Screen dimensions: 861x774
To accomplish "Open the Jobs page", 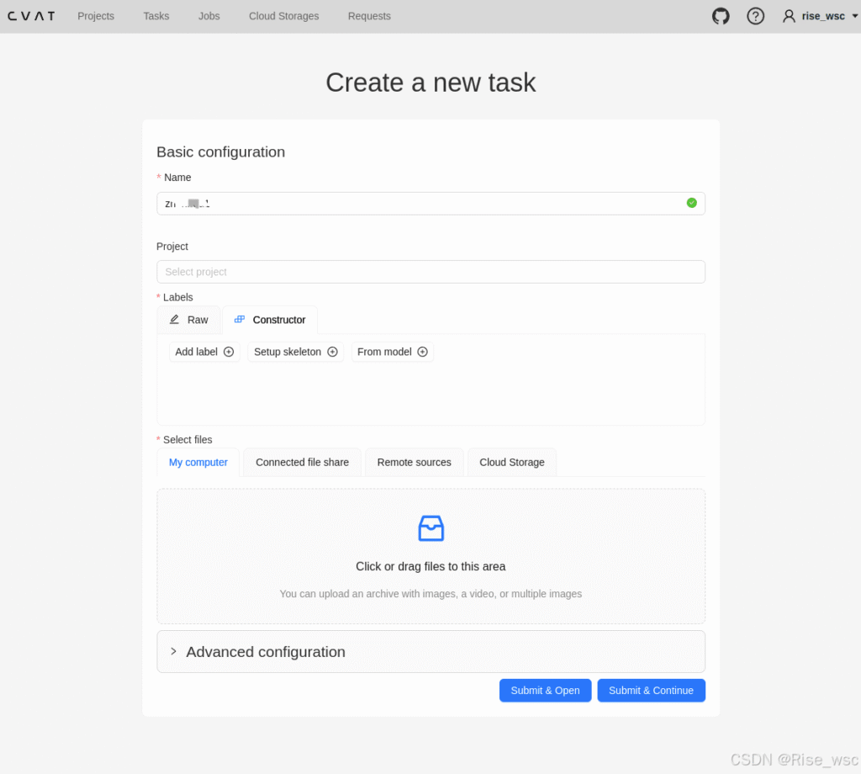I will coord(209,16).
